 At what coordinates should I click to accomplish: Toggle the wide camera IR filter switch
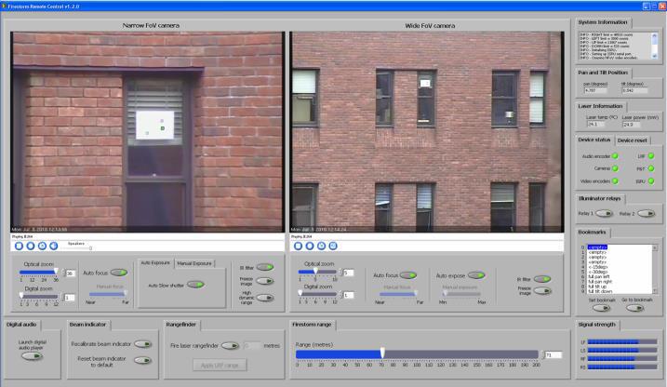click(542, 279)
